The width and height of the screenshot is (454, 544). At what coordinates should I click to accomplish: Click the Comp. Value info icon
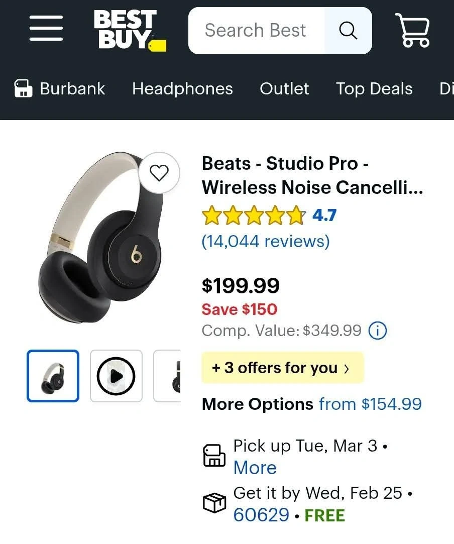pyautogui.click(x=378, y=331)
